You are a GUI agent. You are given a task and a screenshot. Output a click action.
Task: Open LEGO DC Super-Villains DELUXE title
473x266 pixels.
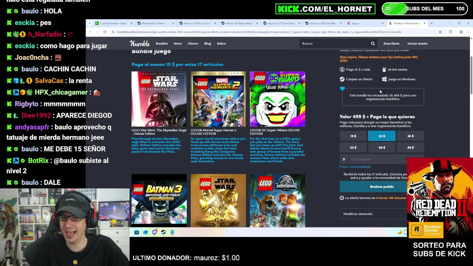(x=275, y=132)
